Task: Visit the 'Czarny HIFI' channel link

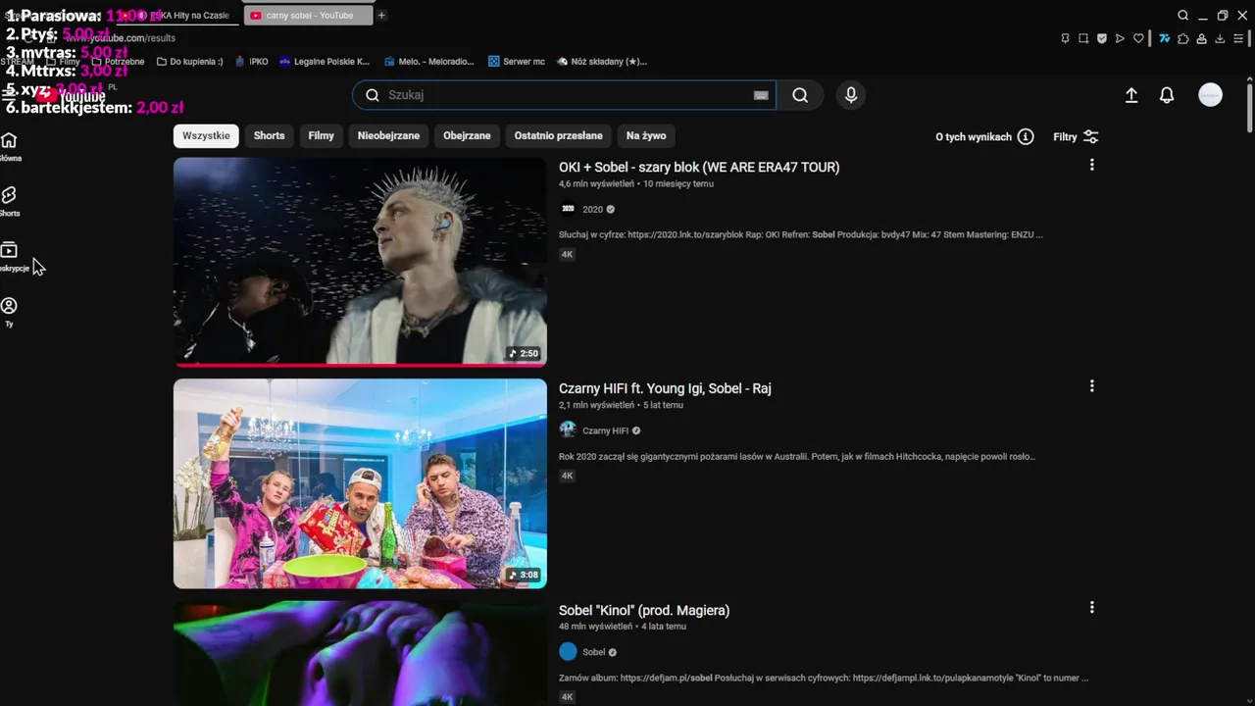Action: [x=605, y=430]
